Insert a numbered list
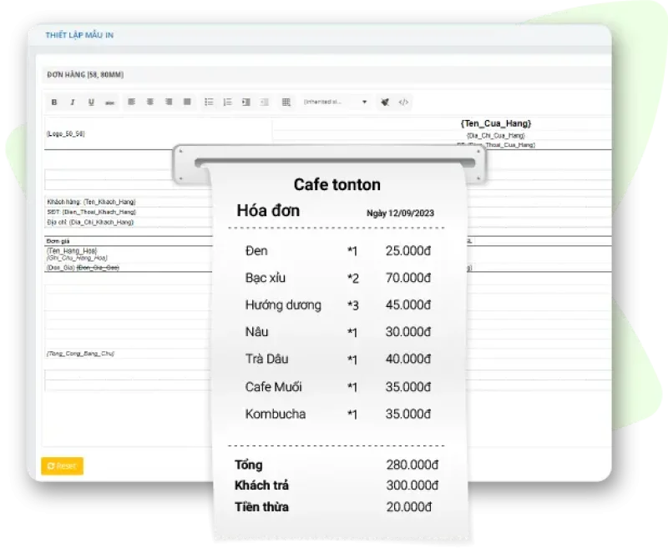Viewport: 668px width, 548px height. click(227, 102)
